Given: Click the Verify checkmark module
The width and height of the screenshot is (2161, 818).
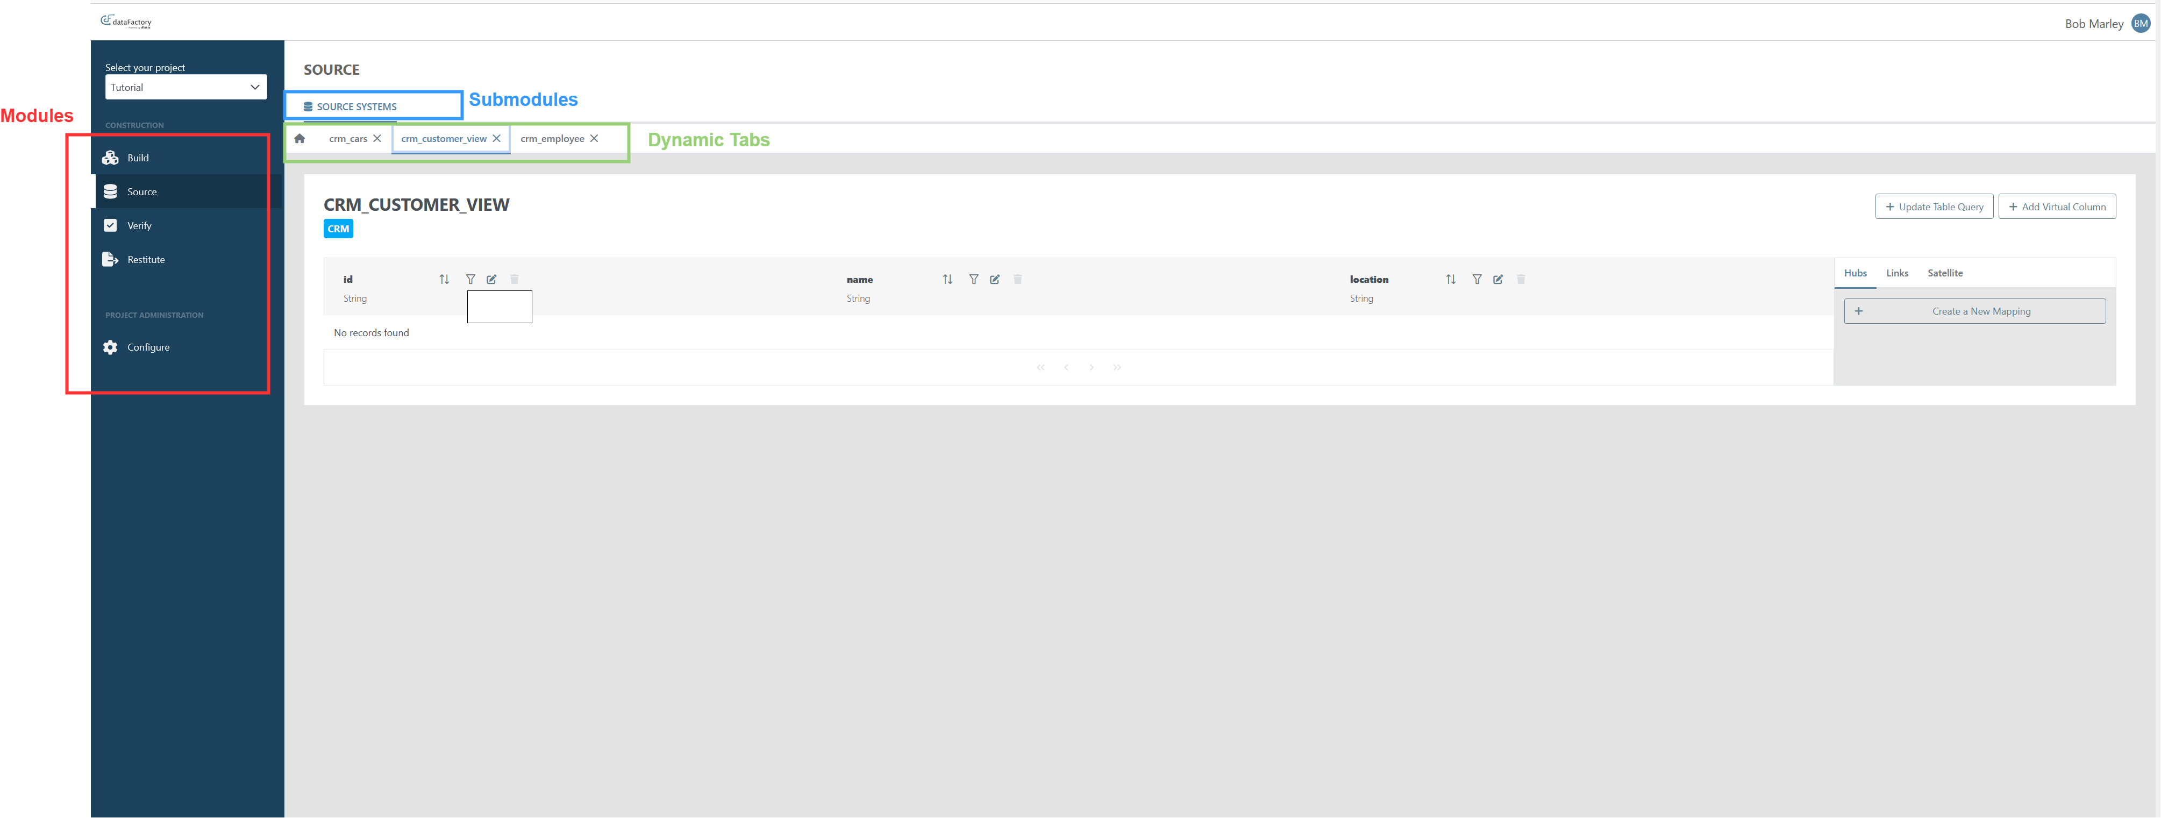Looking at the screenshot, I should [x=110, y=226].
